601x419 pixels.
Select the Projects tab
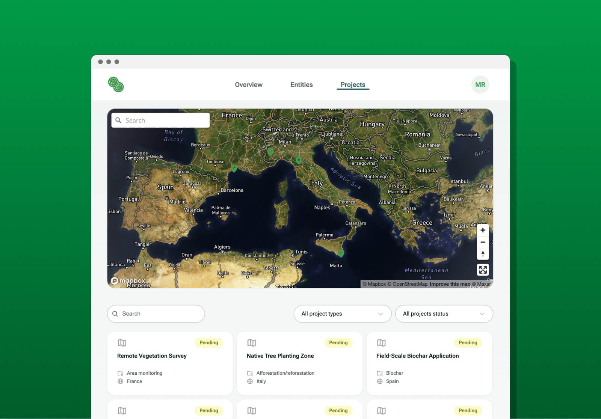[x=353, y=85]
